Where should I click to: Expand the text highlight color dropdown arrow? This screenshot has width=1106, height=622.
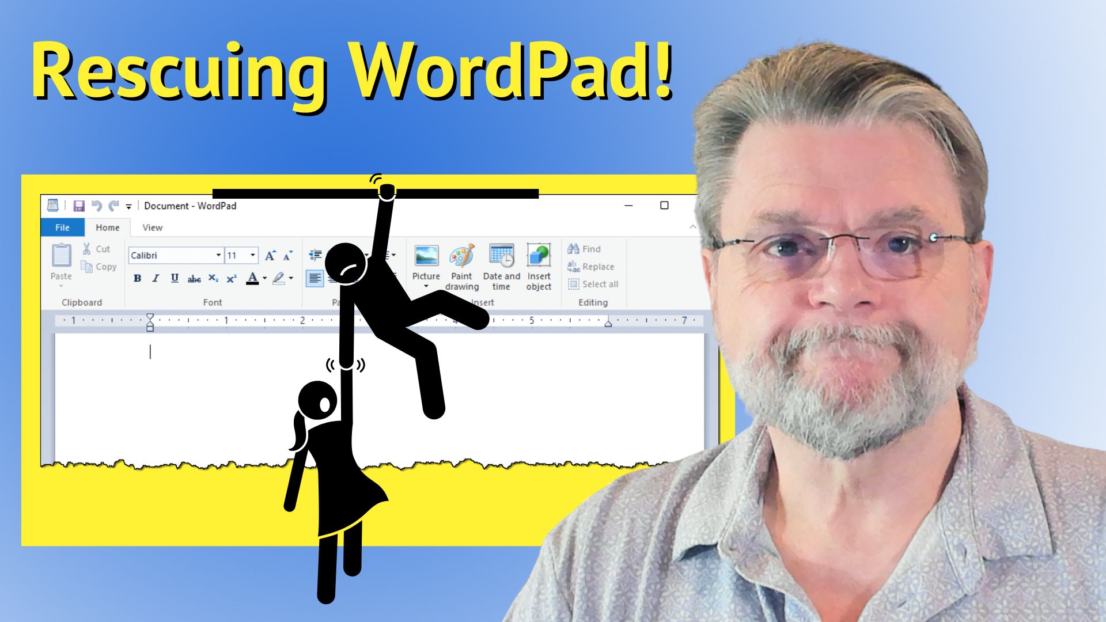click(291, 278)
